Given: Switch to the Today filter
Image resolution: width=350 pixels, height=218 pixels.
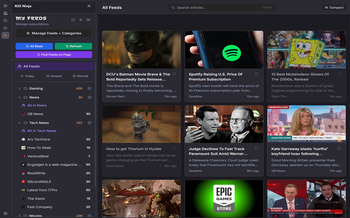Looking at the screenshot, I should point(27,76).
